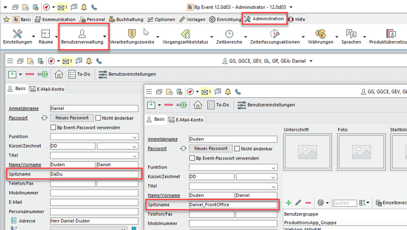Check Nicht änderbar in the DaDu user window
Screen dimensions: 407x230
click(99, 118)
